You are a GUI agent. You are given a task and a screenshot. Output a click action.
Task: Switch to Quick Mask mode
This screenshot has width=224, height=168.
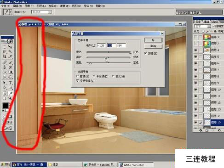pos(10,117)
